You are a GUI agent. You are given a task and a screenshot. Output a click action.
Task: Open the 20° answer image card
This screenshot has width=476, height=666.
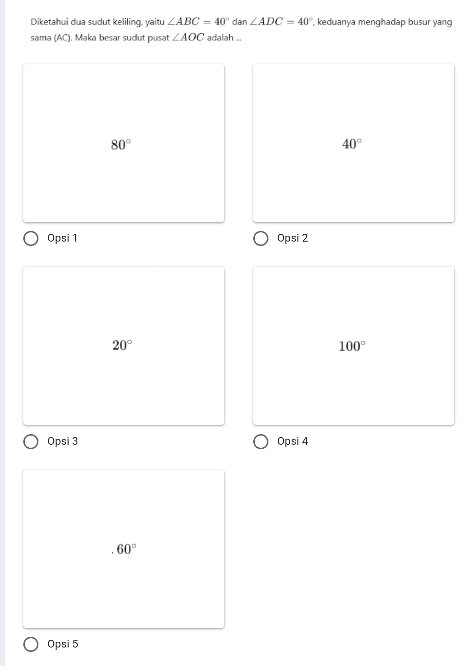[123, 346]
